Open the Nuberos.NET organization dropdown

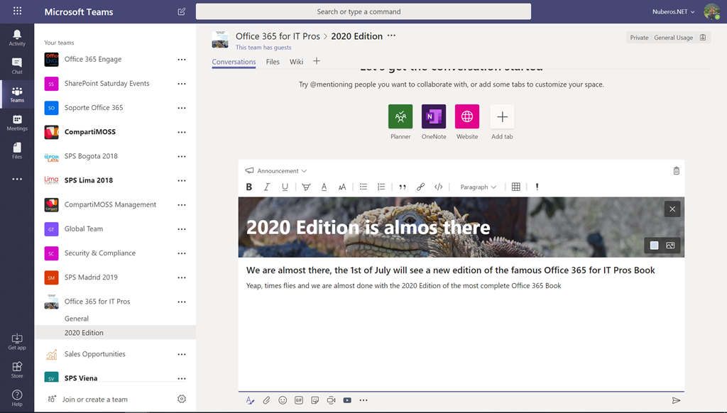coord(673,11)
